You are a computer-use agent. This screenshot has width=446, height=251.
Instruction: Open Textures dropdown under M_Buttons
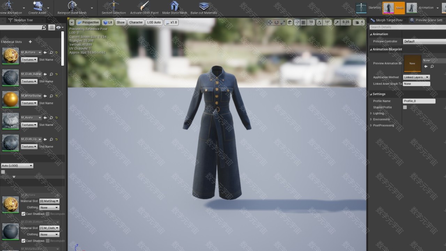(29, 60)
